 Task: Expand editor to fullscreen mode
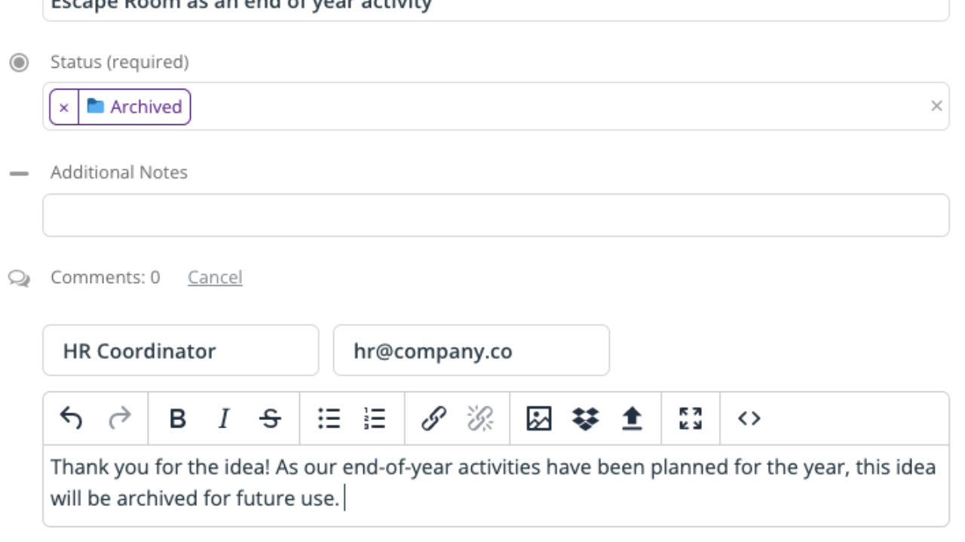point(691,418)
